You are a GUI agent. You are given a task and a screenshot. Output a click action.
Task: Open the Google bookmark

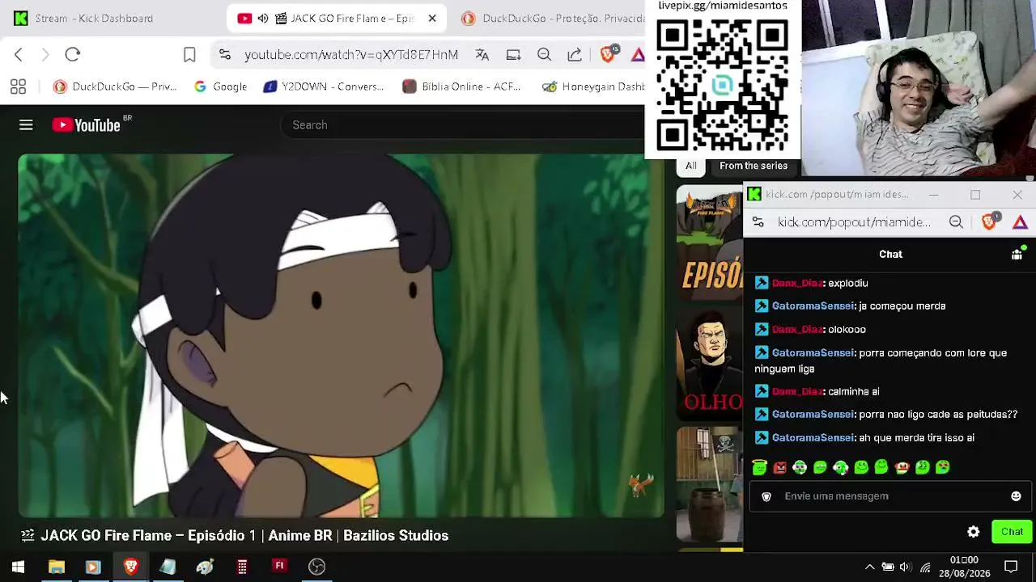pyautogui.click(x=221, y=86)
